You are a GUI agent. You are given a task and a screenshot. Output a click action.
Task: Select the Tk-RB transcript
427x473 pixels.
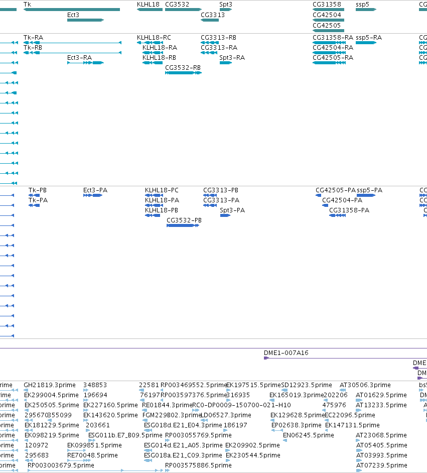(x=72, y=53)
